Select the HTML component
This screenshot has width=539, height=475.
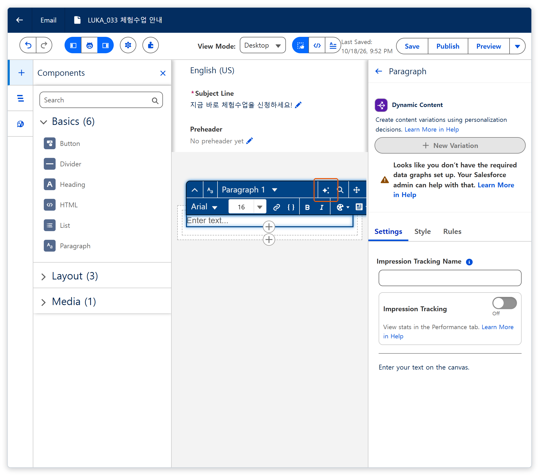point(61,205)
